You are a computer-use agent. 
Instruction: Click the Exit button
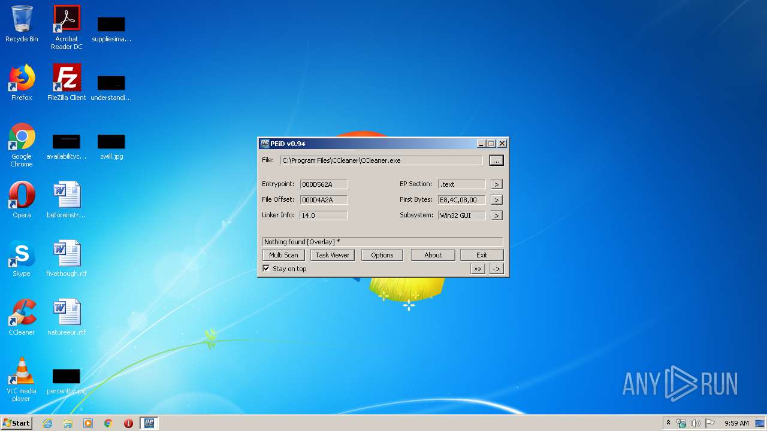(482, 255)
